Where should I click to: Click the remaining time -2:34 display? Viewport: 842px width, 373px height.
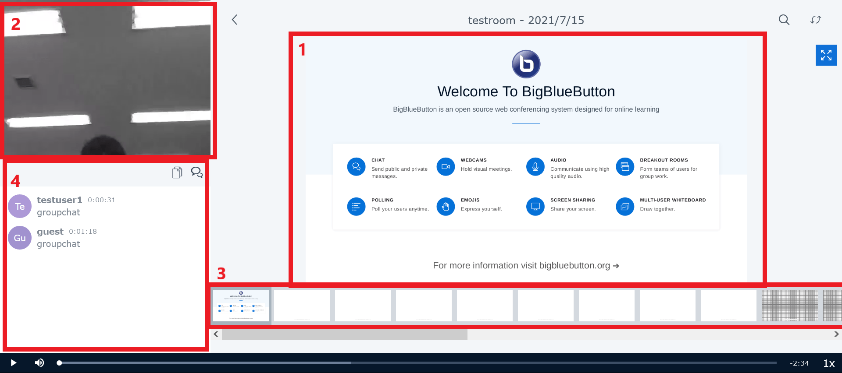tap(799, 363)
